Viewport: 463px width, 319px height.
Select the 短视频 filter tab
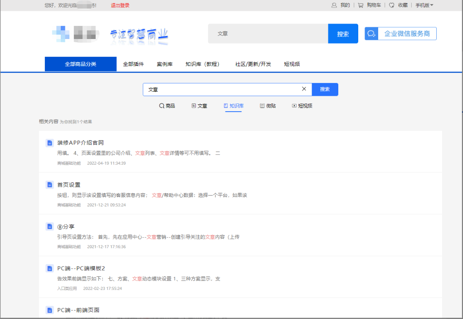[x=302, y=106]
